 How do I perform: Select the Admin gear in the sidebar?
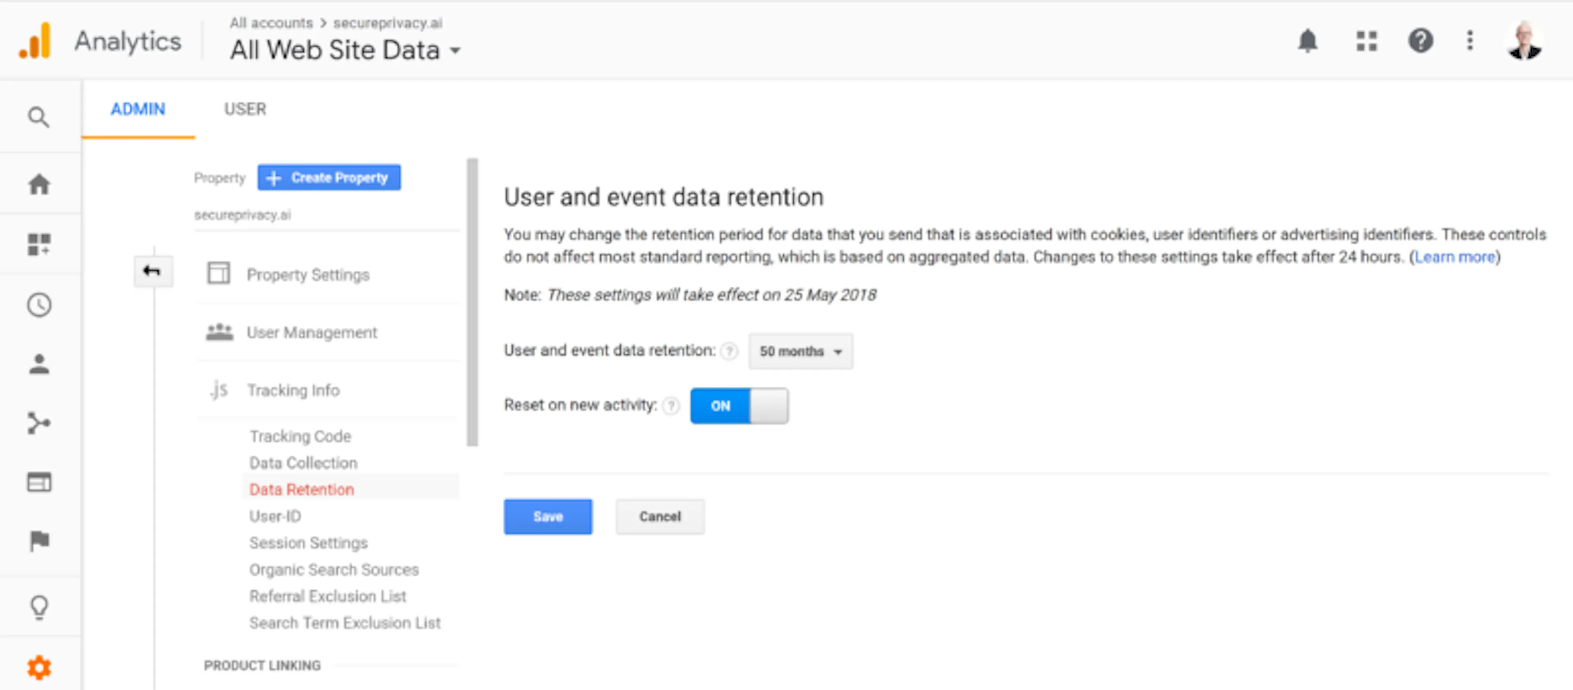[x=40, y=667]
